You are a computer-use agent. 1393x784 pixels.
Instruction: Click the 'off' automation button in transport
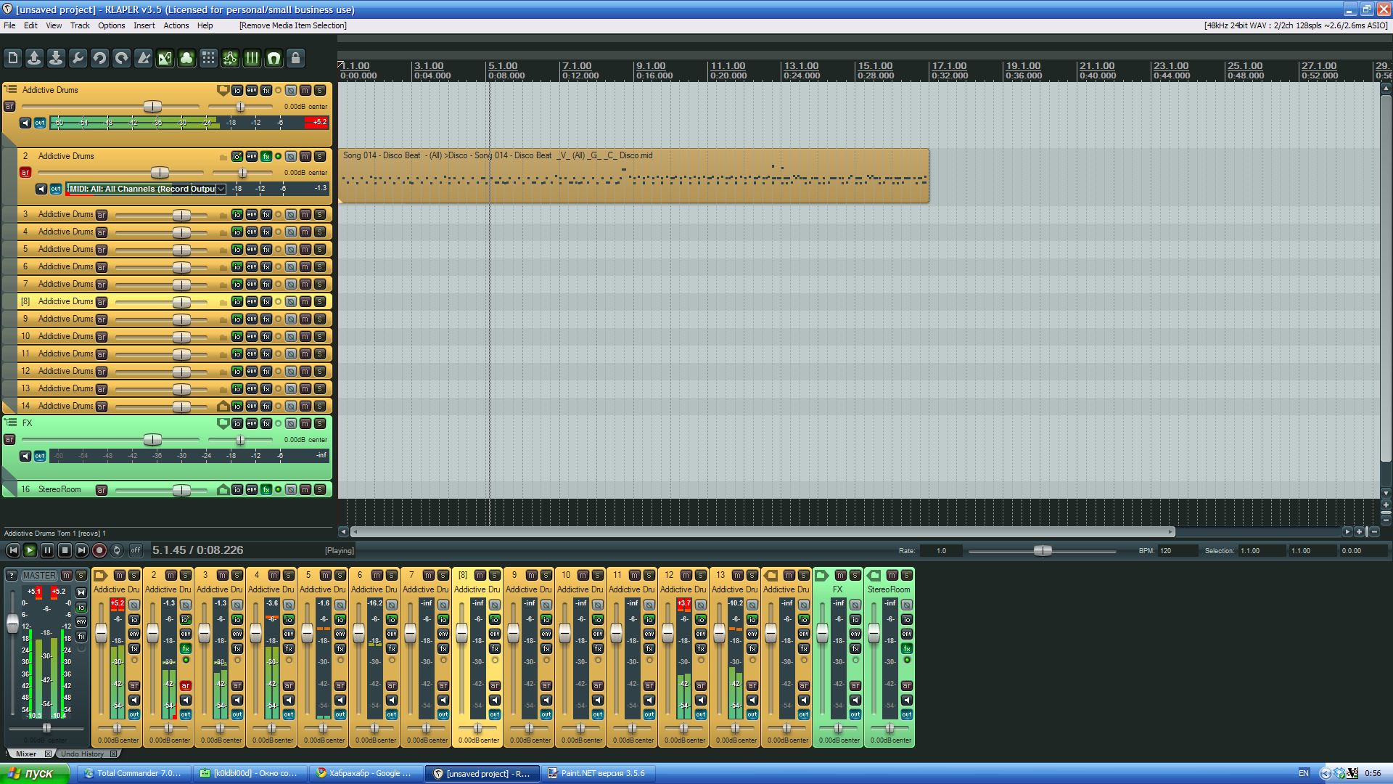(x=136, y=550)
